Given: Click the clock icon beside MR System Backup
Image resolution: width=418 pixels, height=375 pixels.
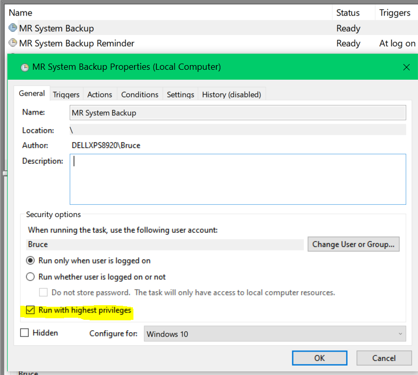Looking at the screenshot, I should tap(13, 28).
